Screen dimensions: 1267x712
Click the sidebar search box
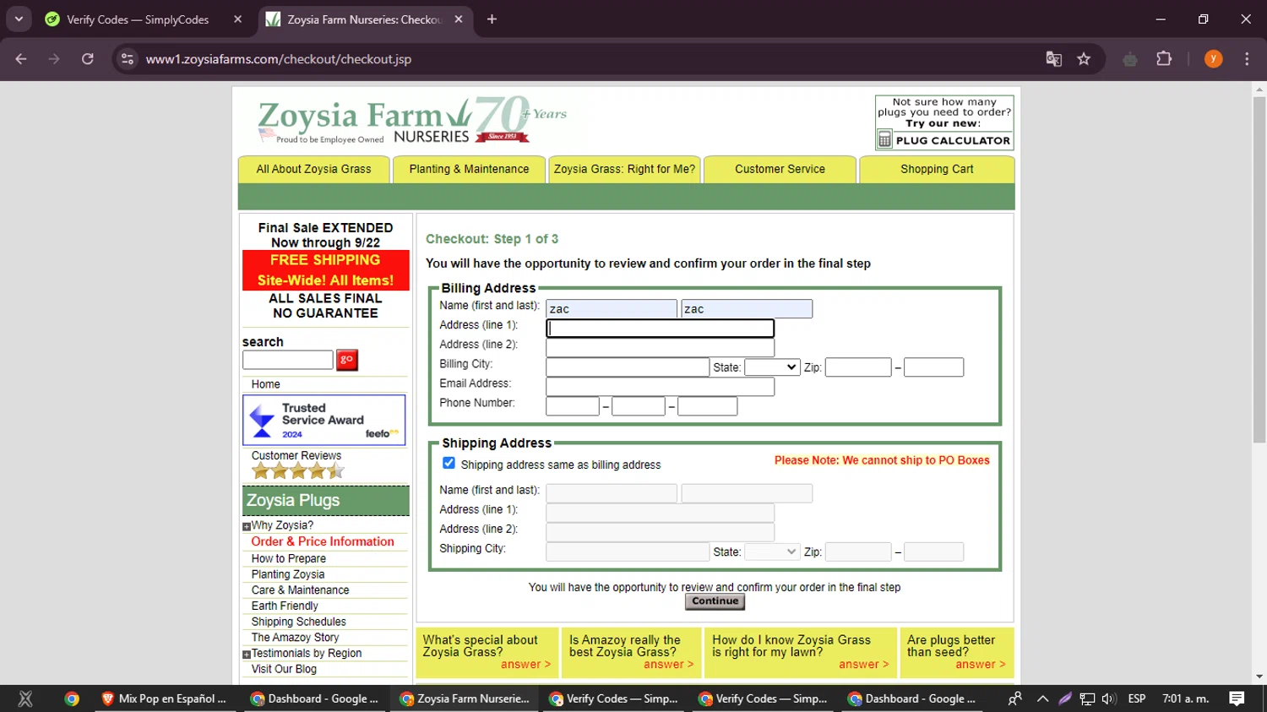(288, 360)
